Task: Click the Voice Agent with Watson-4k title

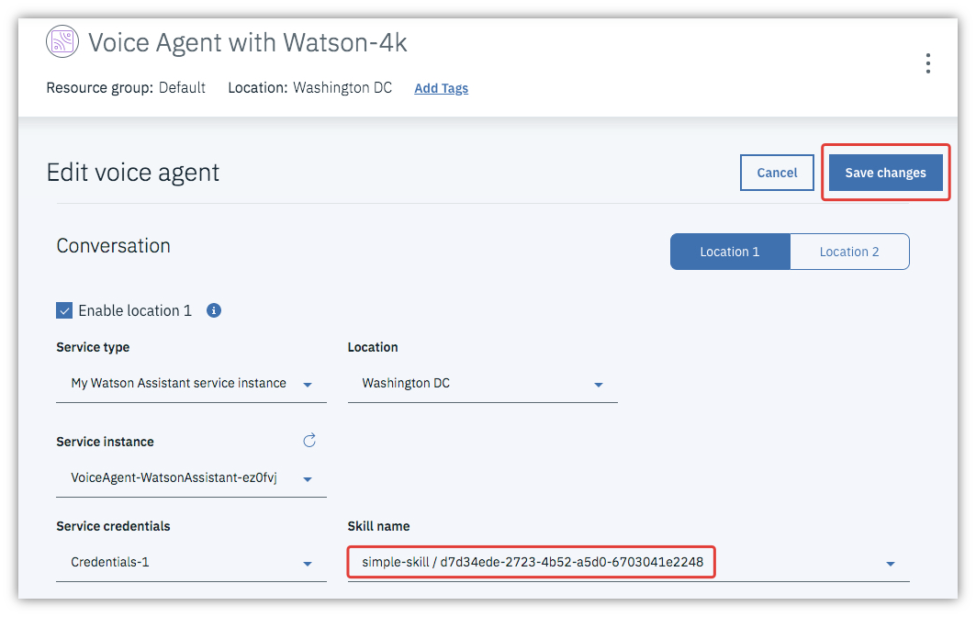Action: pos(247,42)
